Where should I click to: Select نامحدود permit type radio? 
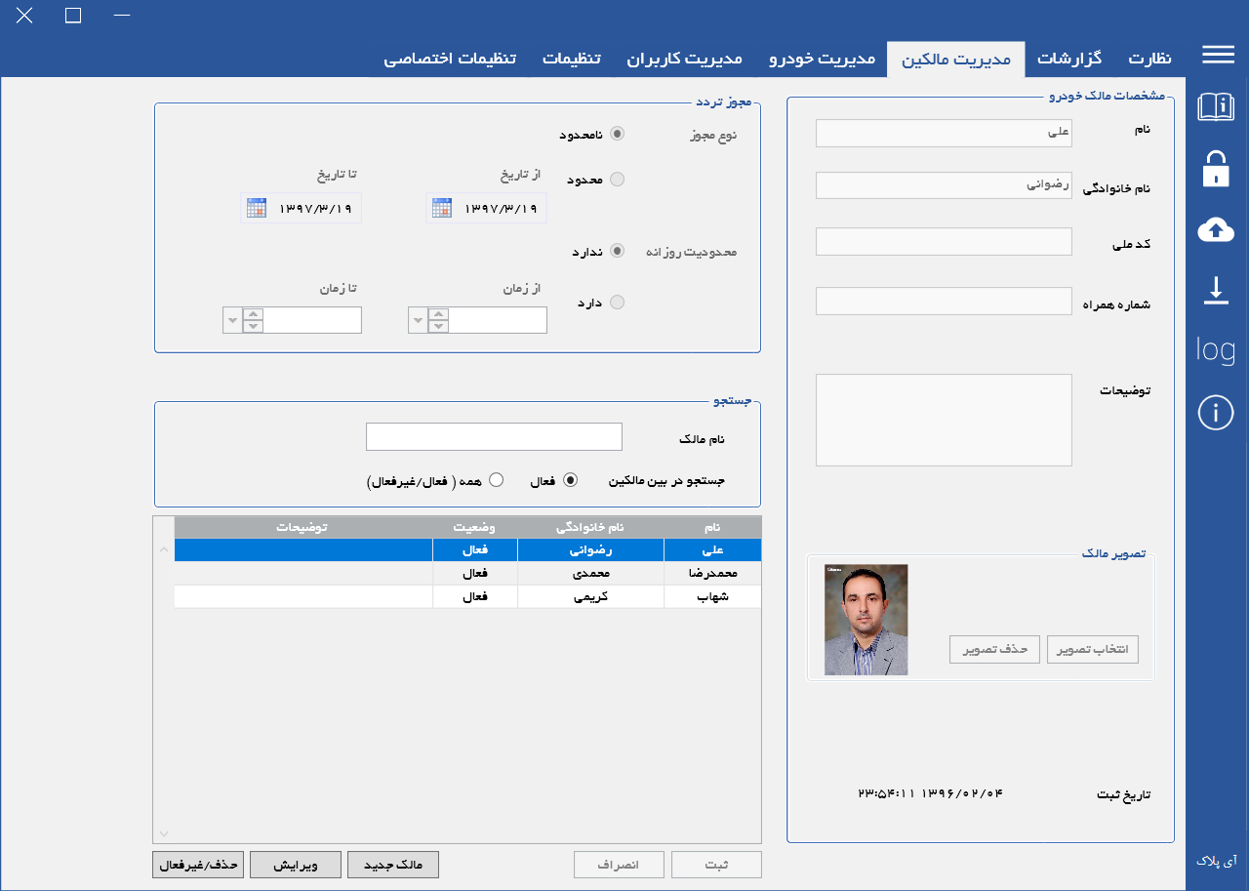[617, 135]
